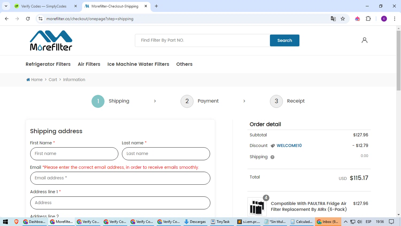The image size is (401, 226).
Task: Go back to previous page
Action: tap(7, 19)
